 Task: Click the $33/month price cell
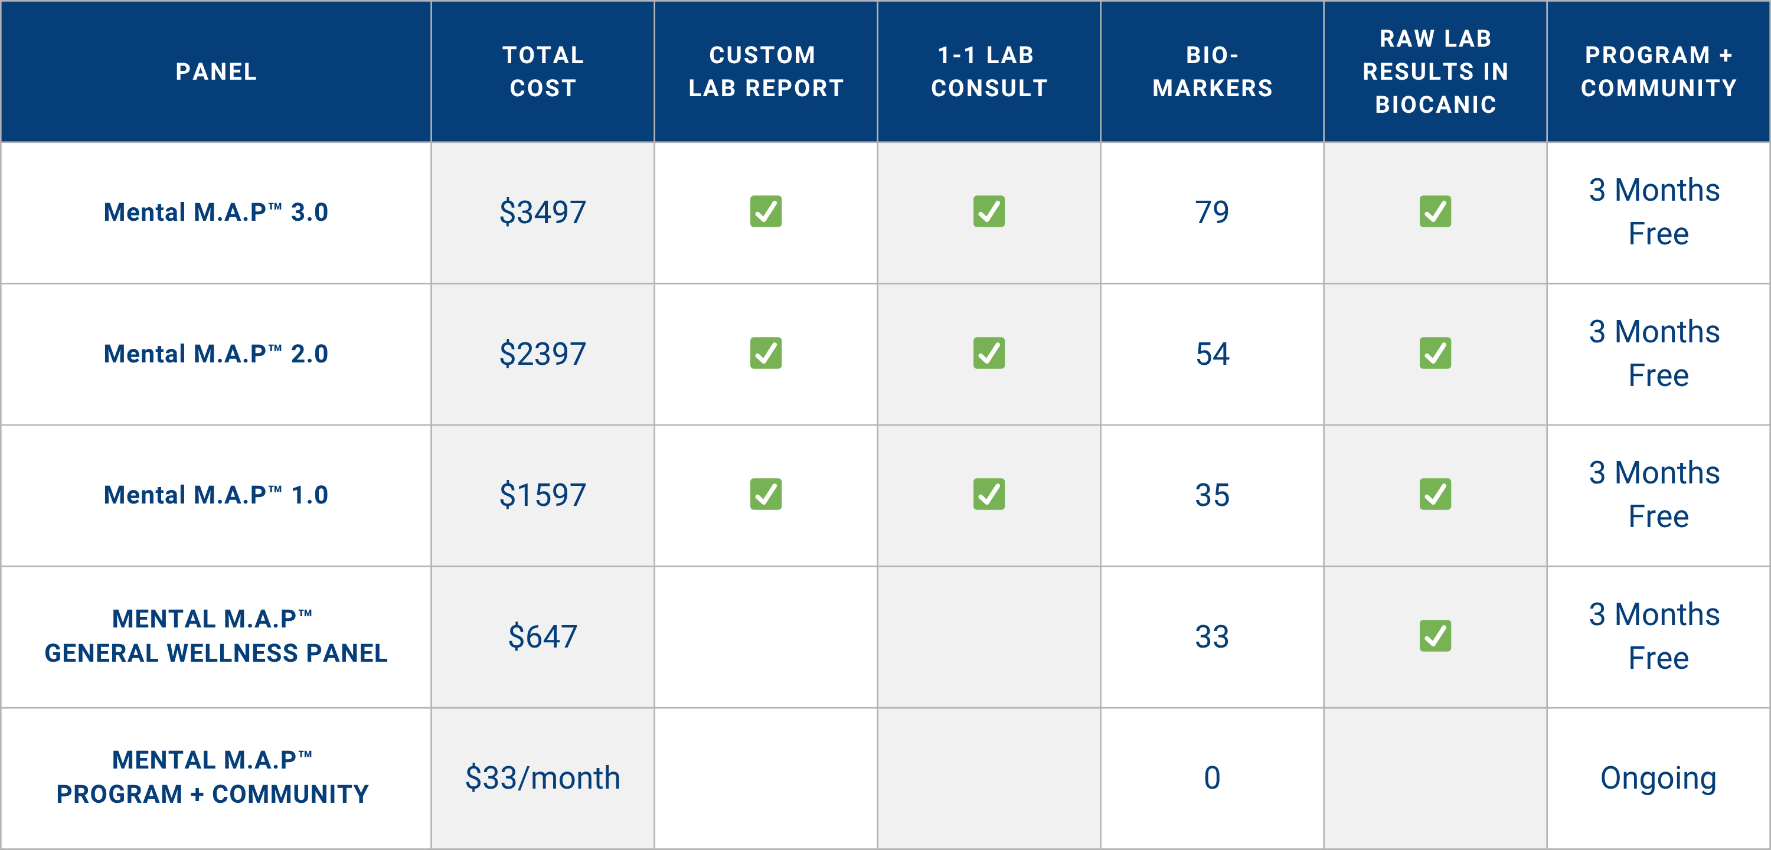[543, 779]
